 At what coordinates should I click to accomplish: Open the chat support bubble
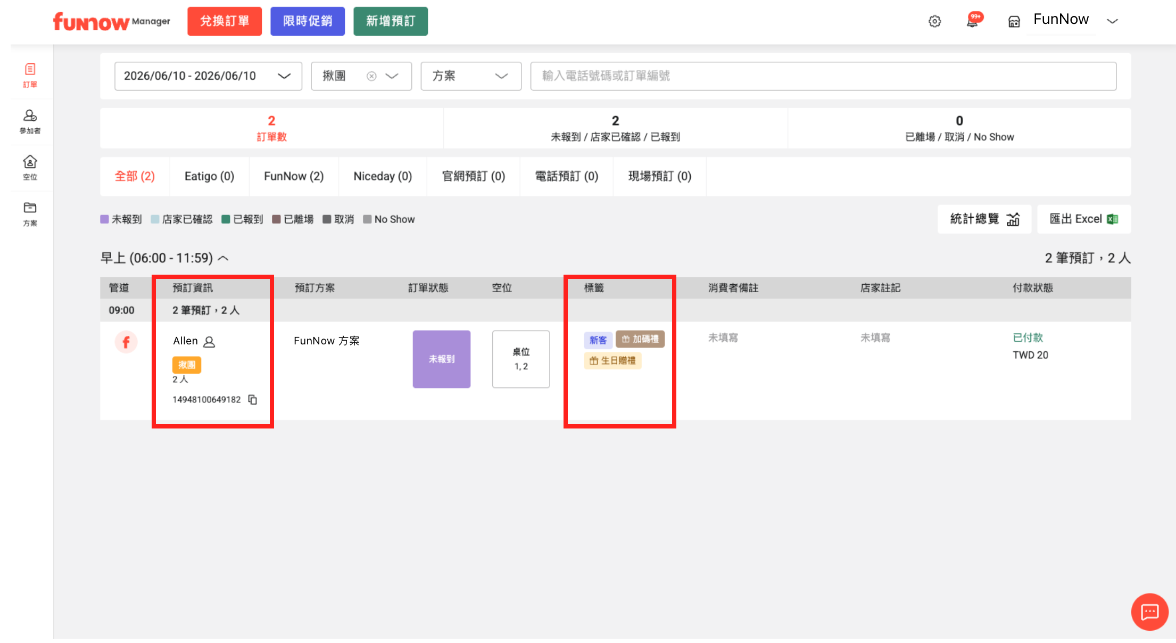click(x=1149, y=612)
